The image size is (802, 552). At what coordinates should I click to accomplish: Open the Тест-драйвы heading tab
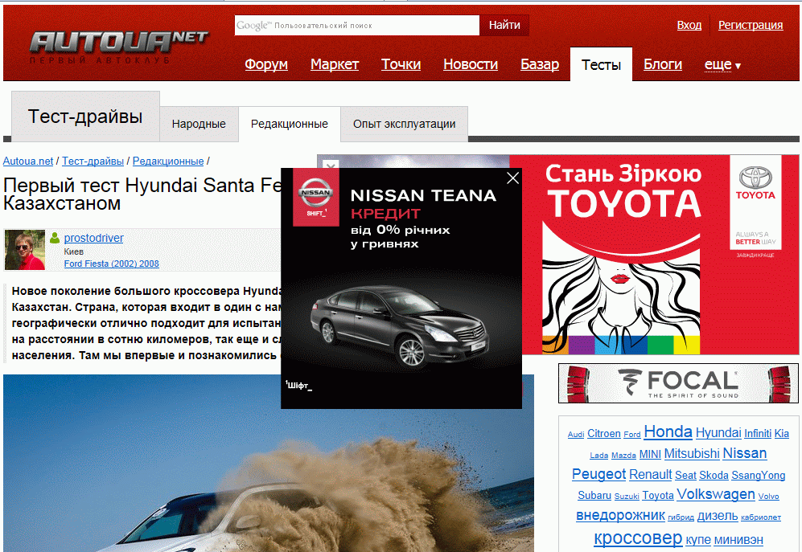coord(85,117)
